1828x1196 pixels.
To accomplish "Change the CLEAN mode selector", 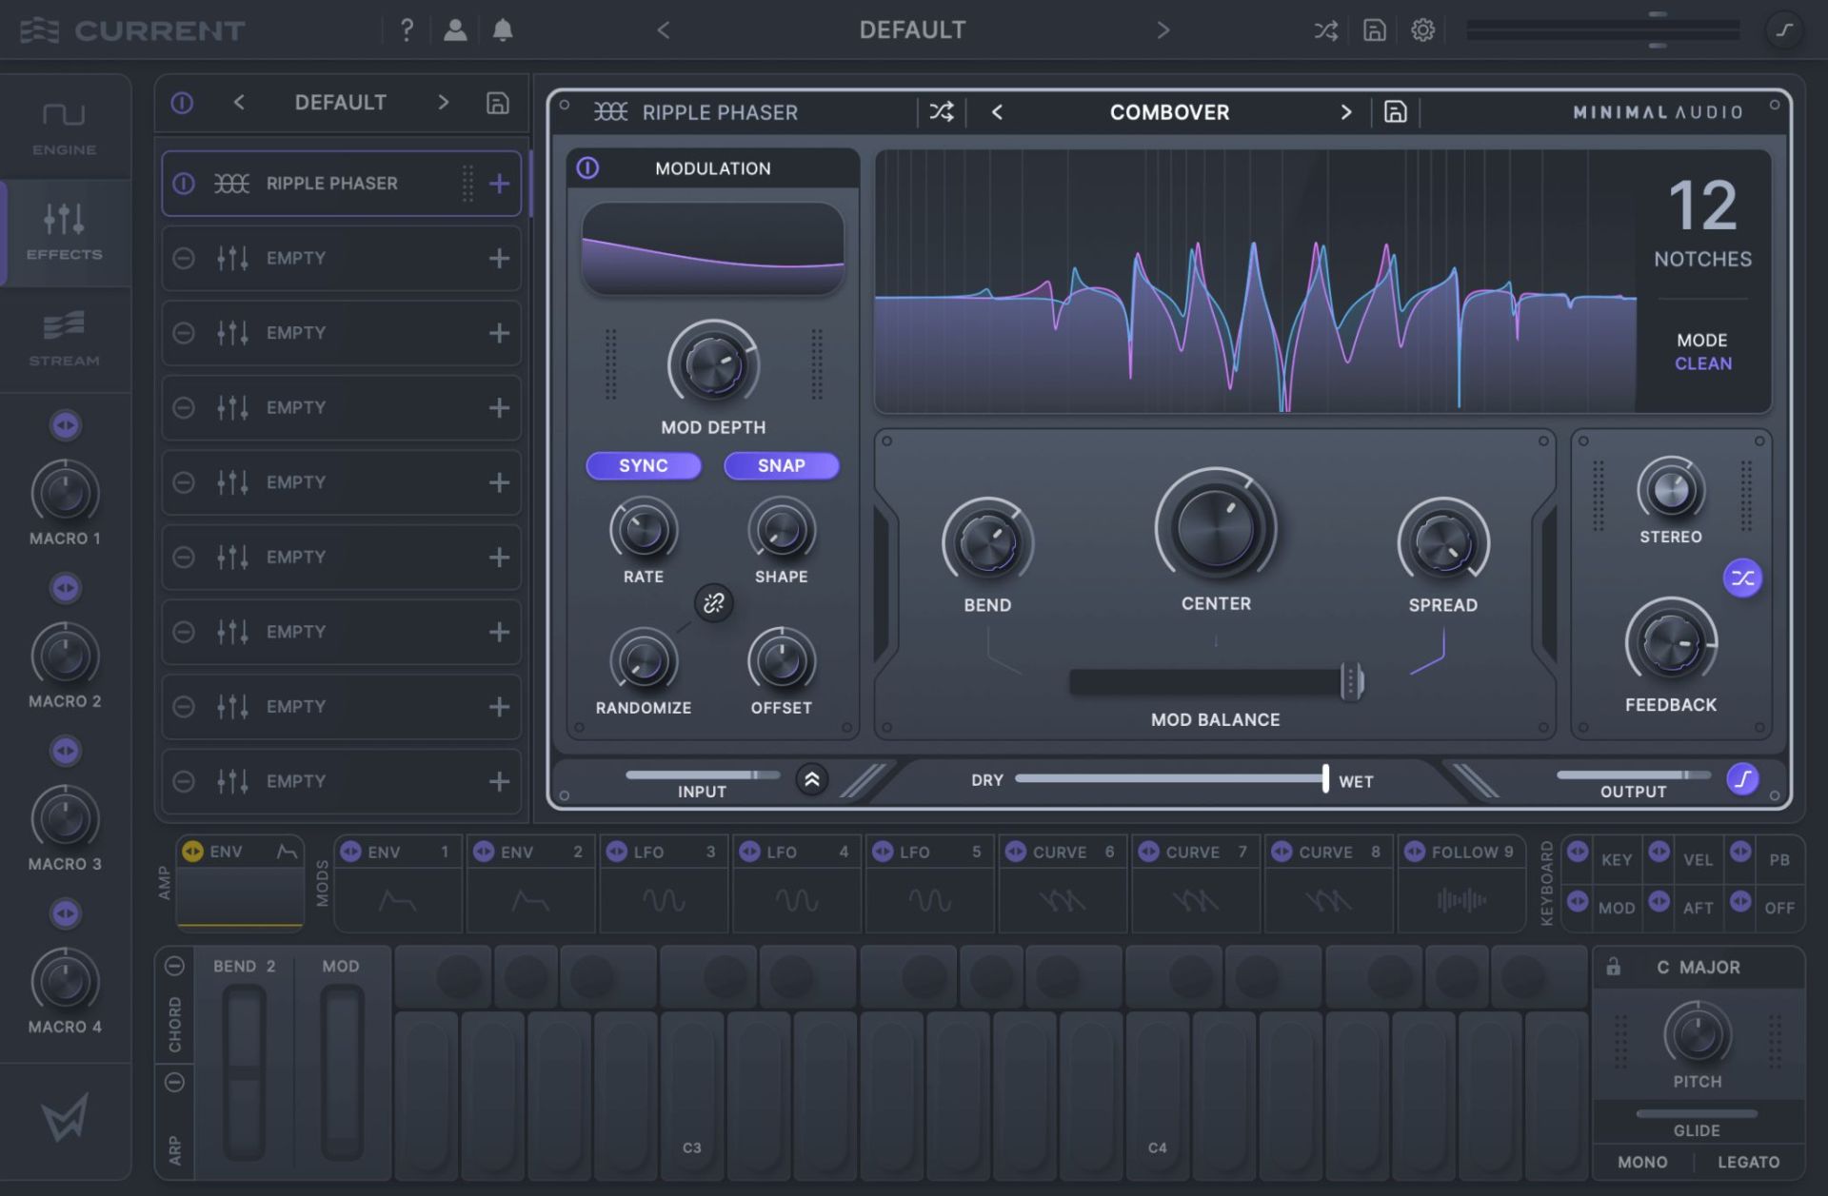I will click(x=1703, y=363).
